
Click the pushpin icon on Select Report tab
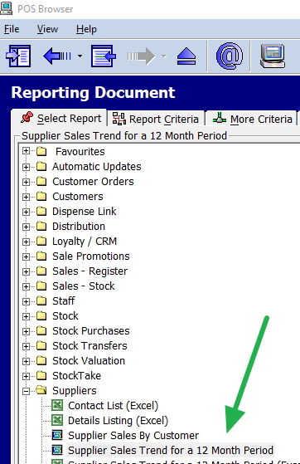[x=27, y=117]
